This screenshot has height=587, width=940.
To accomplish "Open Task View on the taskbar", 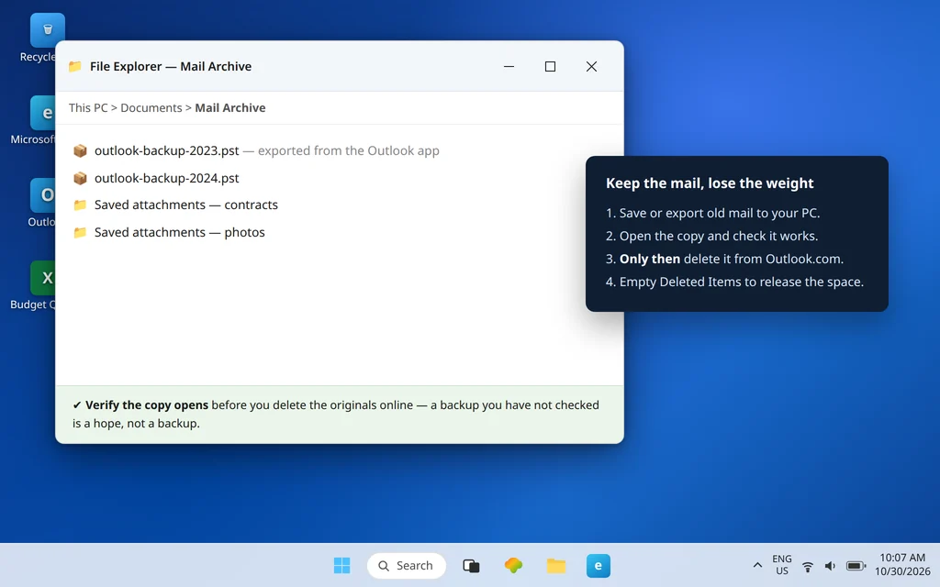I will [471, 565].
